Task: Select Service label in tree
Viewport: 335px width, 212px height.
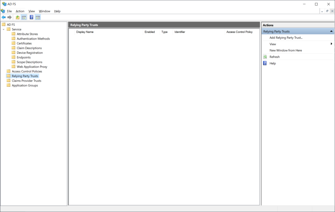Action: (x=16, y=29)
